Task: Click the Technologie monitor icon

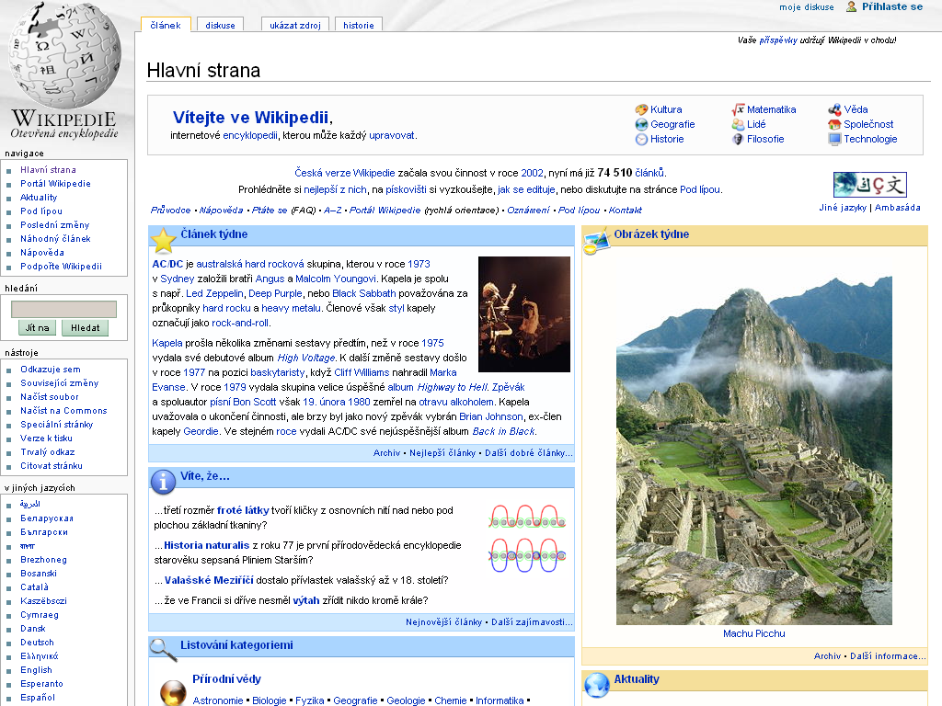Action: click(834, 140)
